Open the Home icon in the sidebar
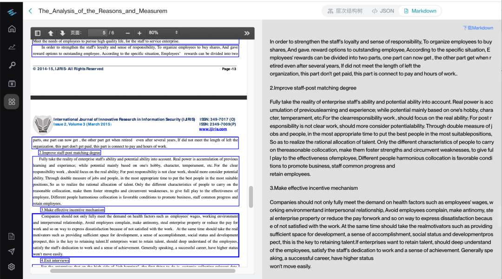This screenshot has width=502, height=279. coord(12,29)
